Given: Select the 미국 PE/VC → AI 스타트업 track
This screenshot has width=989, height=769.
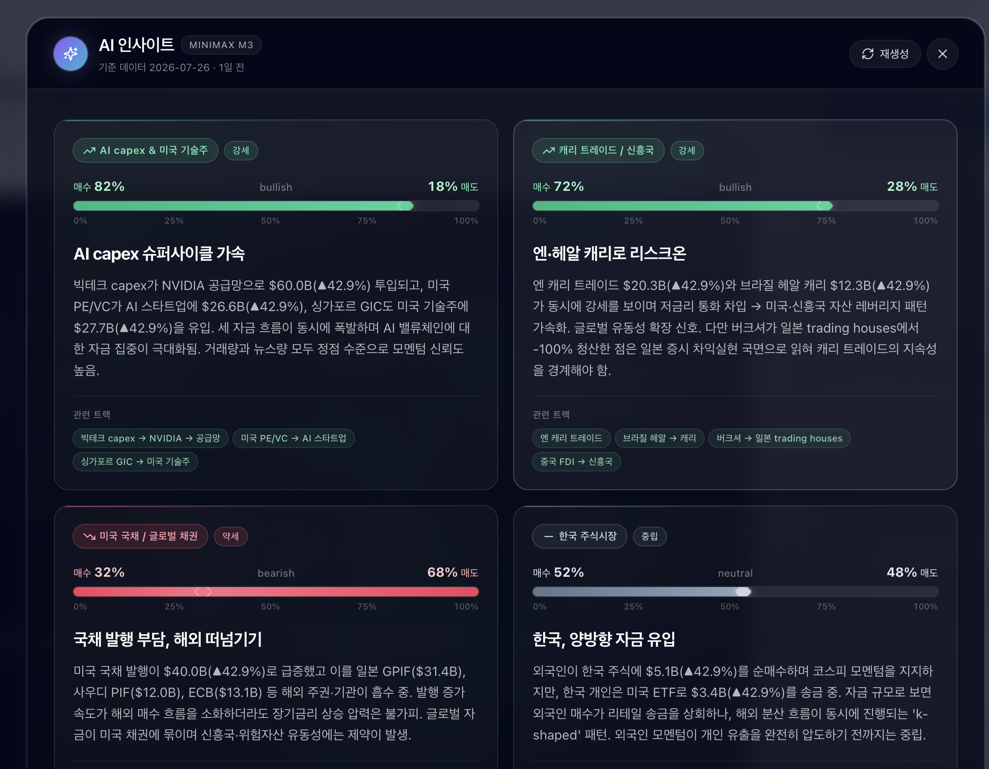Looking at the screenshot, I should pyautogui.click(x=294, y=438).
